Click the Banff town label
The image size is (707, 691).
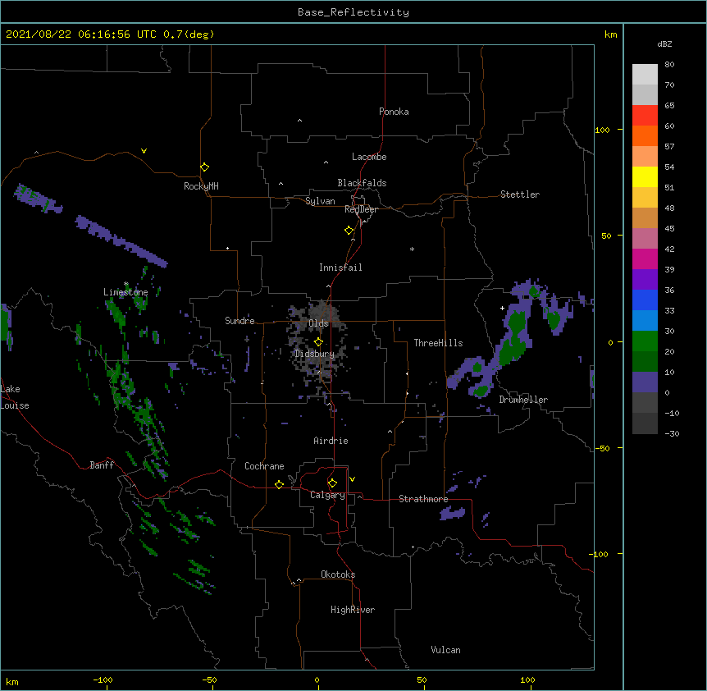click(102, 465)
